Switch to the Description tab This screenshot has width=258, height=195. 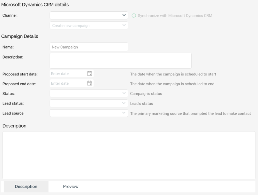(26, 187)
